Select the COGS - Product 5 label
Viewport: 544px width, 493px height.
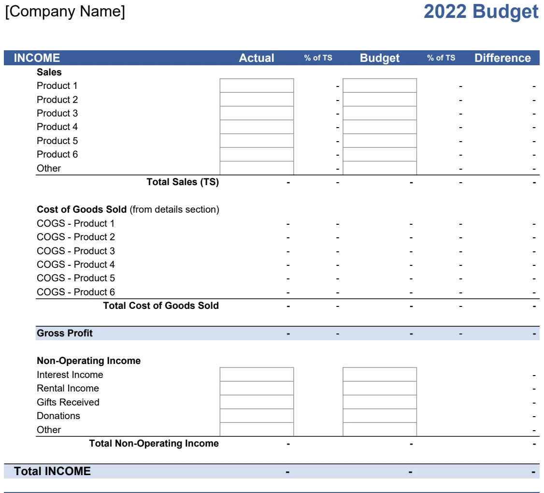coord(76,278)
